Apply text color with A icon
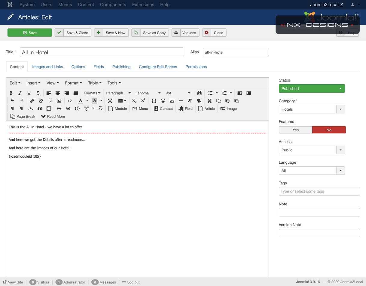 click(81, 101)
